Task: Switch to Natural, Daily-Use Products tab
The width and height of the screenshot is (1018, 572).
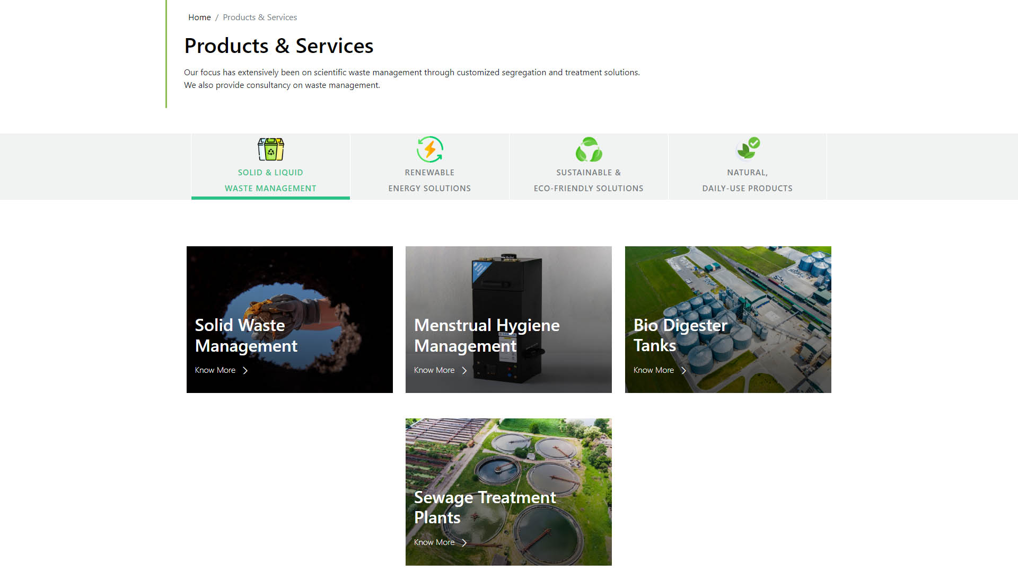Action: tap(748, 167)
